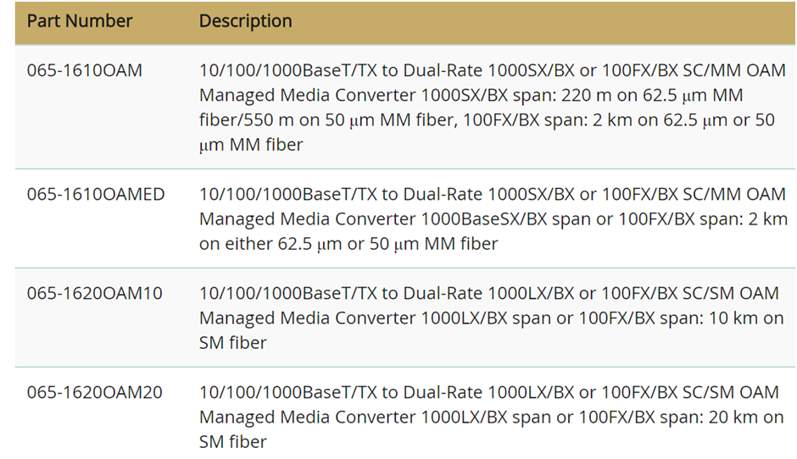Image resolution: width=797 pixels, height=459 pixels.
Task: Click 'on either 62.5 µm or 50 µm MM fiber'
Action: [348, 244]
